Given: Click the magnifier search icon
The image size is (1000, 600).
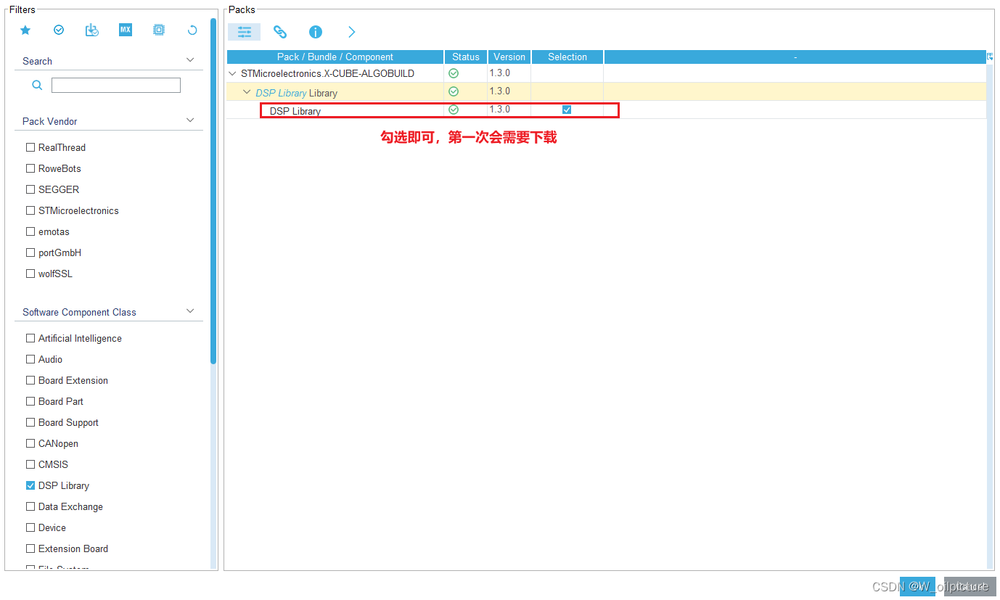Looking at the screenshot, I should pyautogui.click(x=37, y=85).
